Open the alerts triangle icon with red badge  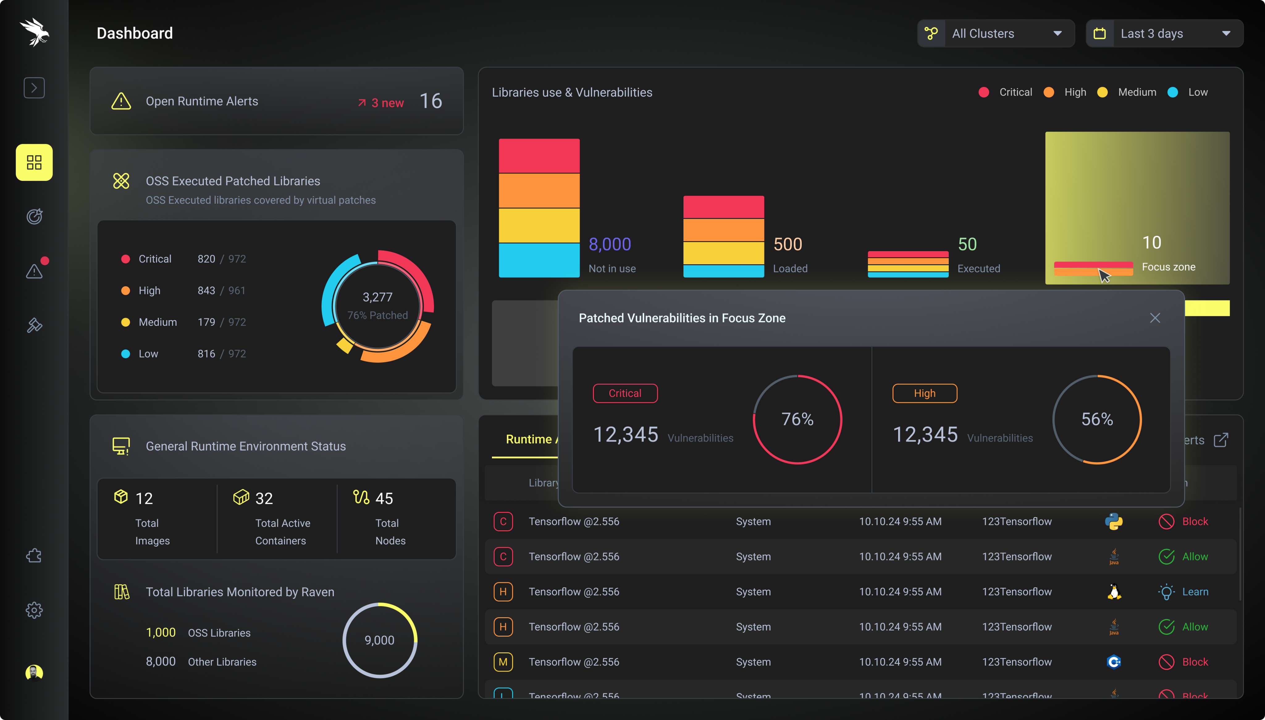(x=34, y=270)
